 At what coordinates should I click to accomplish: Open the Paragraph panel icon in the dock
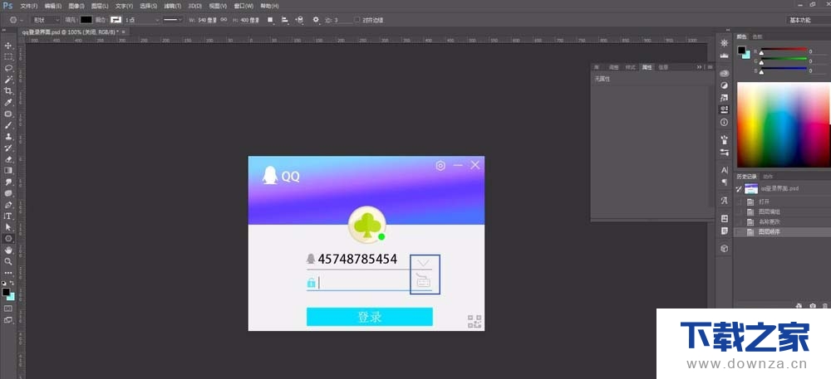coord(724,182)
